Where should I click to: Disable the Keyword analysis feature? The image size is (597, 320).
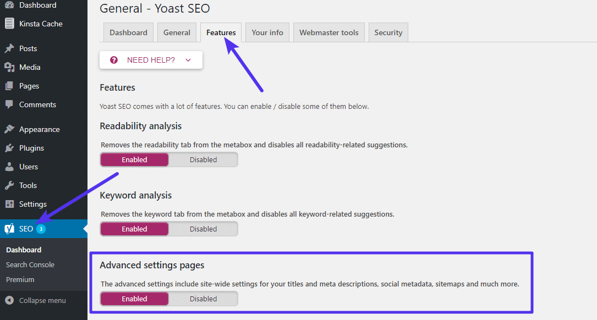203,228
